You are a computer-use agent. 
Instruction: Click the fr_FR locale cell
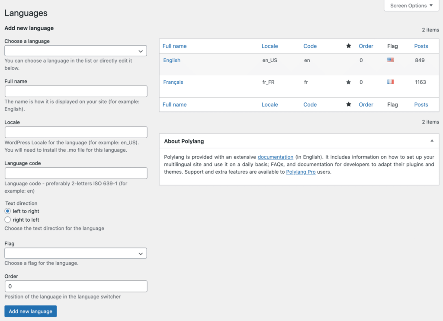click(x=268, y=82)
